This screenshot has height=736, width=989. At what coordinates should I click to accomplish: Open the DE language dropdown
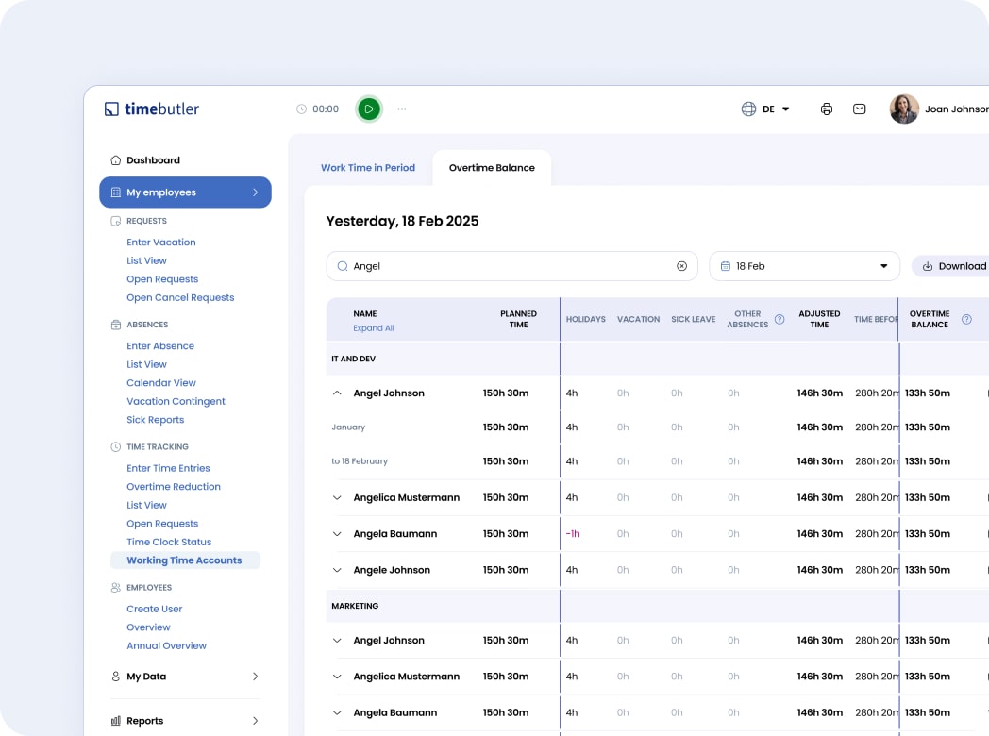766,109
